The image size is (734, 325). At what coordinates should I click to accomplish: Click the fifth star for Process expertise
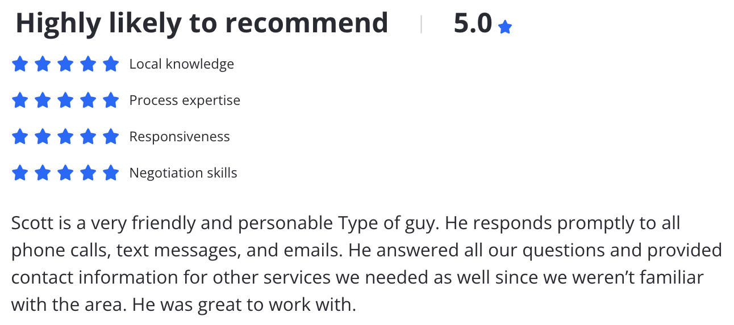pos(111,100)
